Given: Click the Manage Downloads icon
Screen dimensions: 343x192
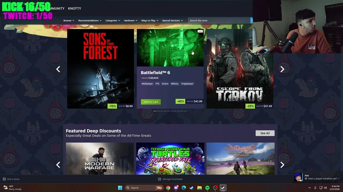Looking at the screenshot, I should [159, 179].
